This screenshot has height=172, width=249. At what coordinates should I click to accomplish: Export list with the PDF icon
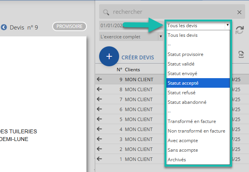tap(241, 54)
